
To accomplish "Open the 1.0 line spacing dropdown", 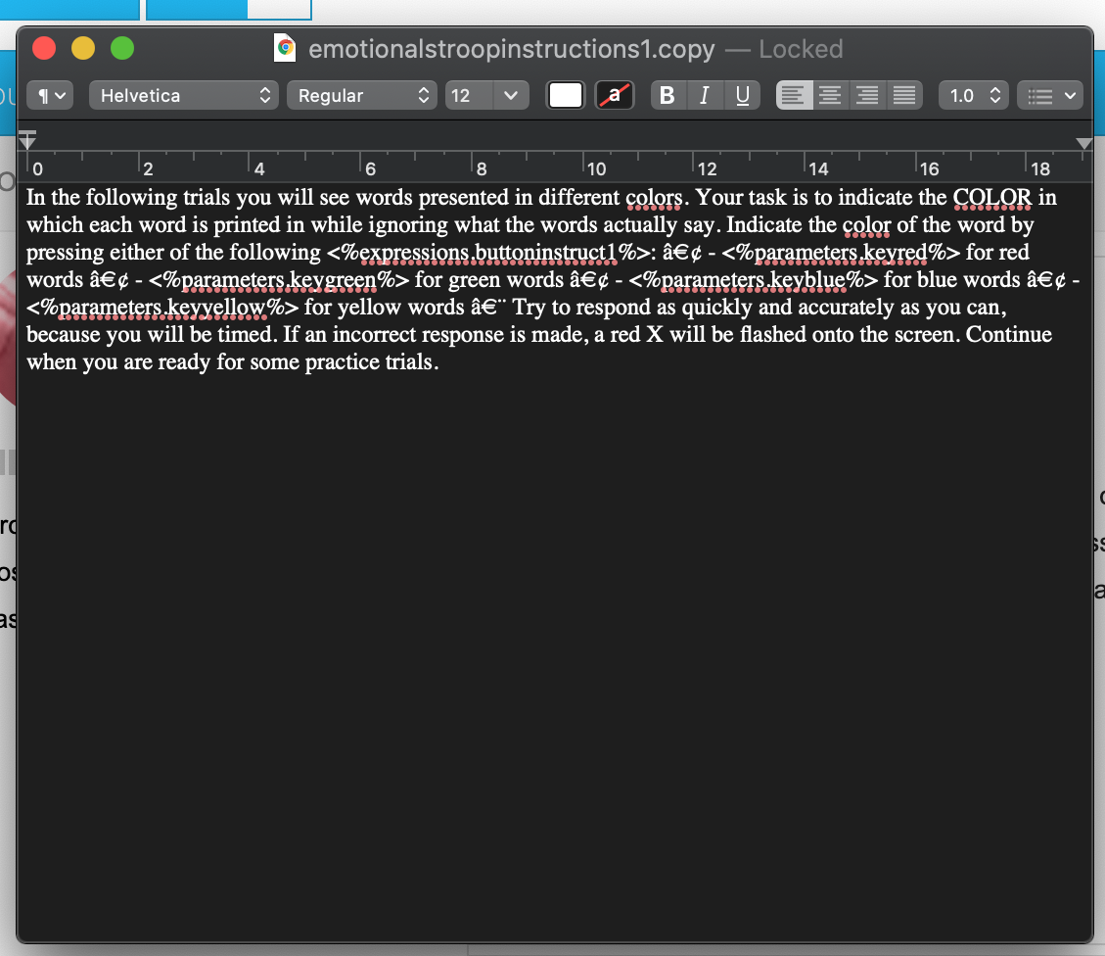I will 973,95.
